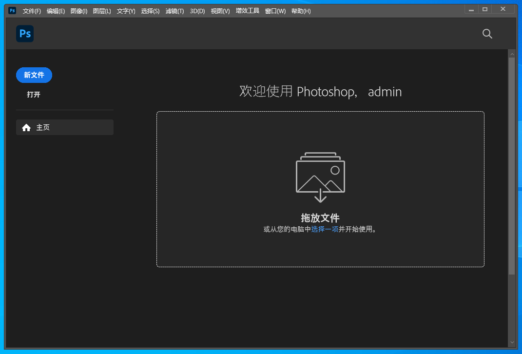Open the 文件(F) menu
This screenshot has width=522, height=354.
[x=32, y=11]
